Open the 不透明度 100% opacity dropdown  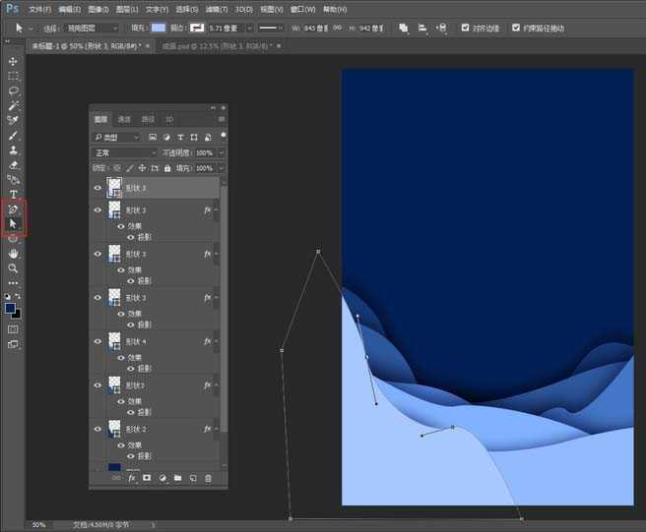tap(221, 153)
